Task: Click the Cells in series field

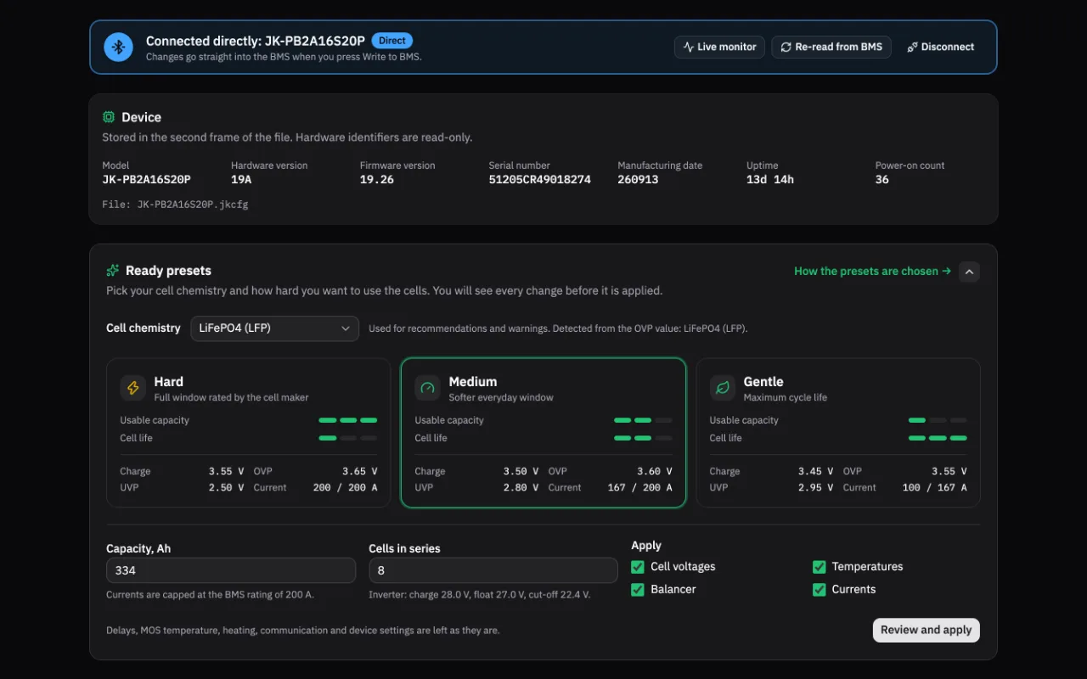Action: 493,570
